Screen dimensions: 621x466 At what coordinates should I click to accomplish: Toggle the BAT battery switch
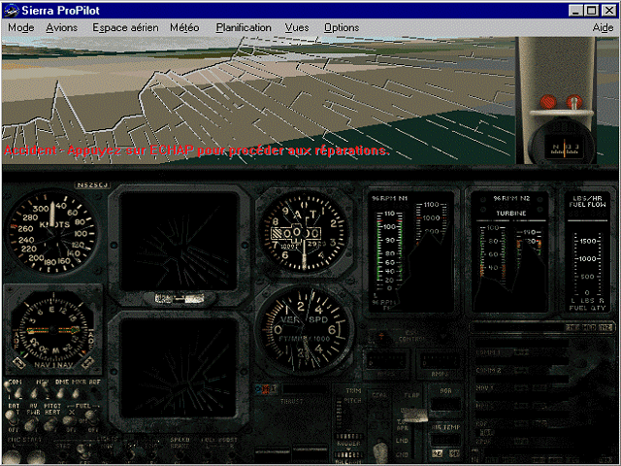(x=12, y=417)
